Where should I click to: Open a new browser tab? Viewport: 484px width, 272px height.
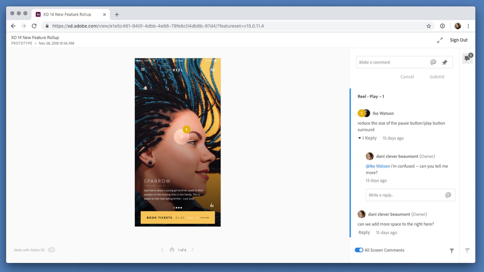pos(117,15)
